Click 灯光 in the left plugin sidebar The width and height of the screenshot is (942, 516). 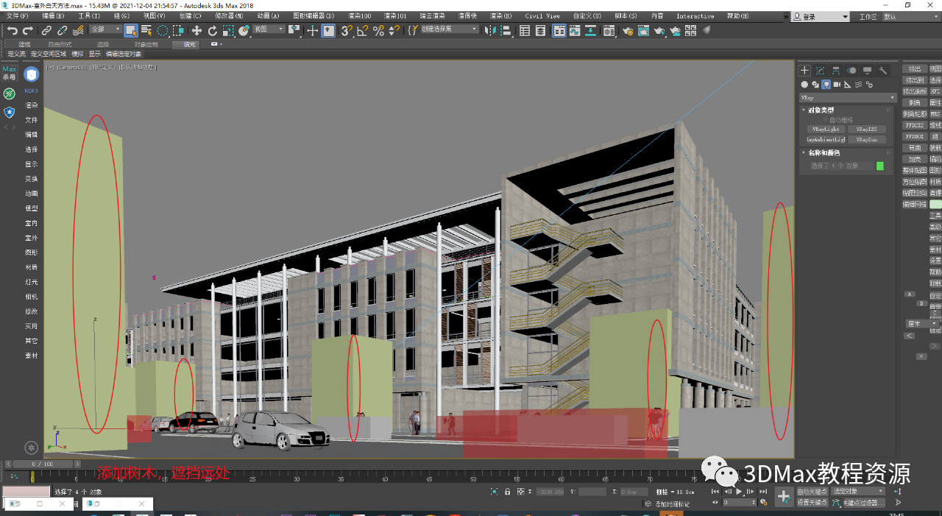[32, 282]
